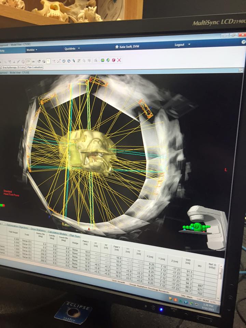The width and height of the screenshot is (246, 328).
Task: Switch to the Brachytherapy 2D Entry tab
Action: tap(13, 68)
